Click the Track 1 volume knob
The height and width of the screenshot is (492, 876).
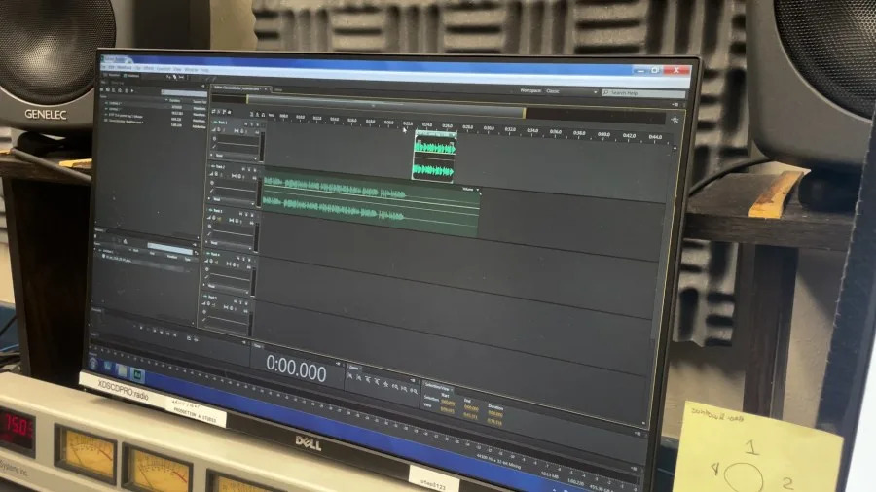tap(218, 129)
